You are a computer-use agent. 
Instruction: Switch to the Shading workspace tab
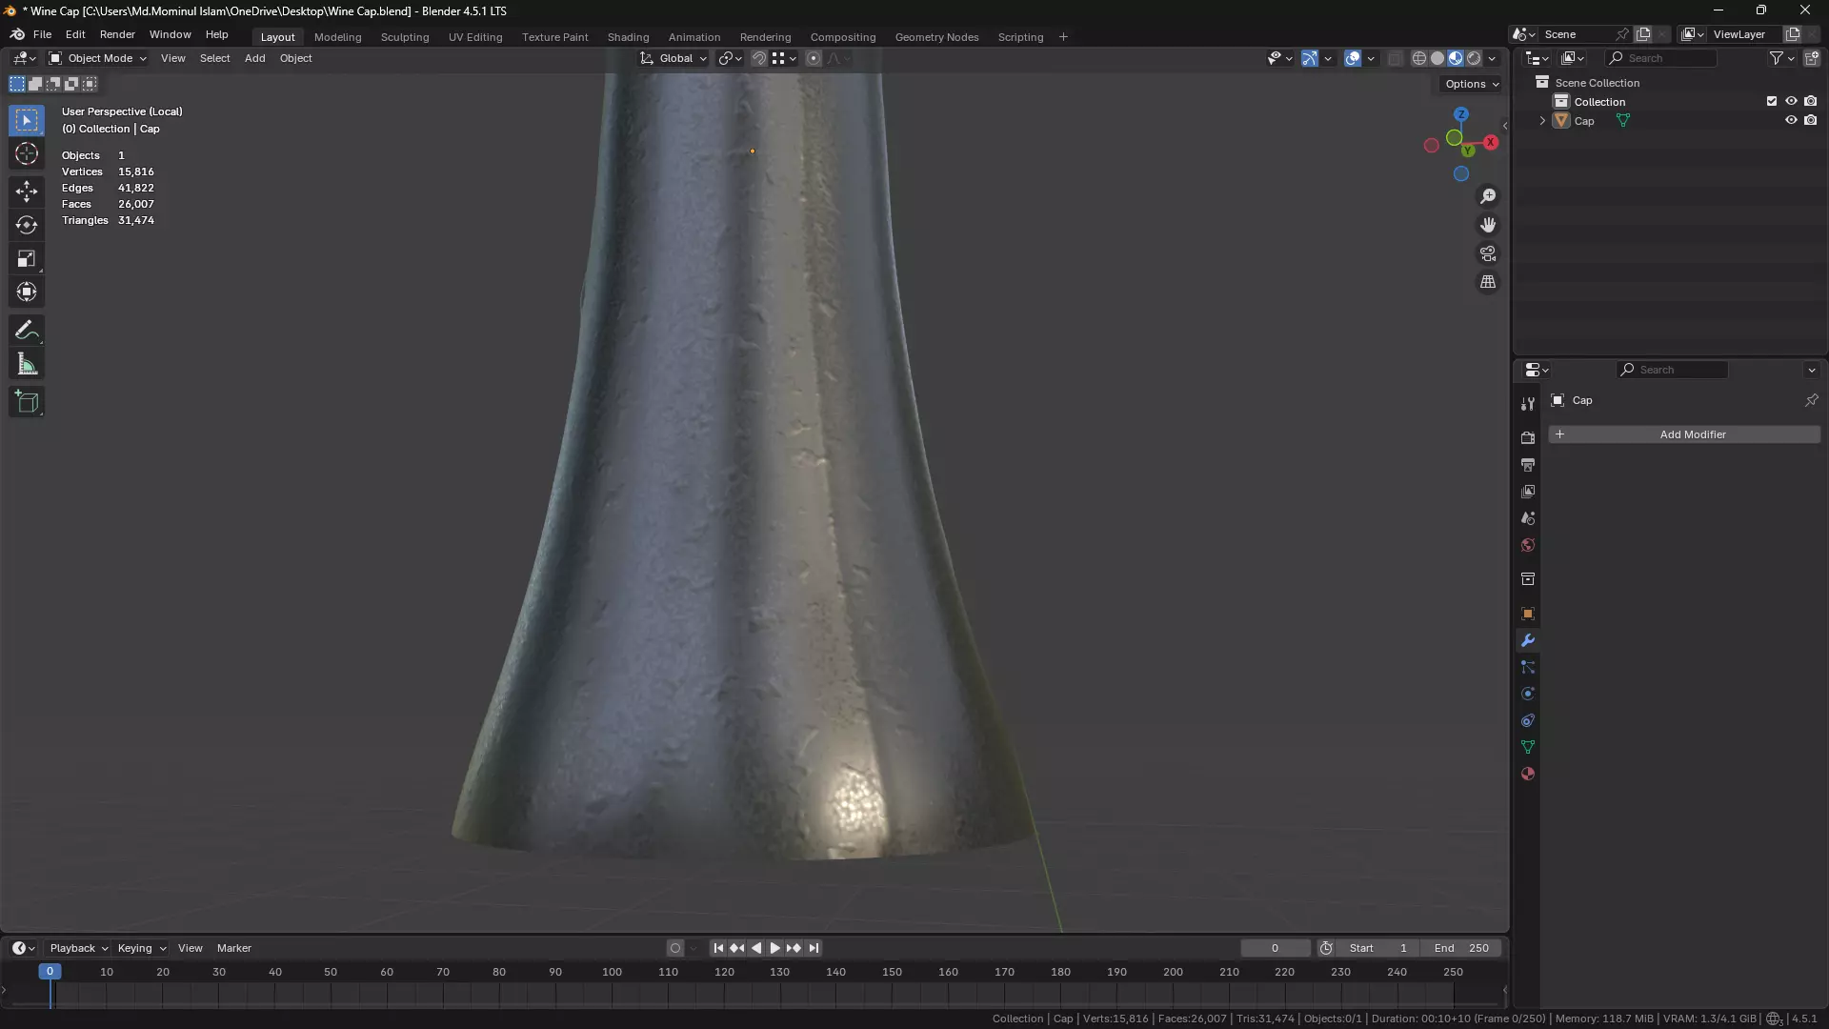coord(629,37)
